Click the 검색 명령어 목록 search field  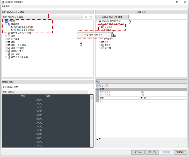(48, 87)
